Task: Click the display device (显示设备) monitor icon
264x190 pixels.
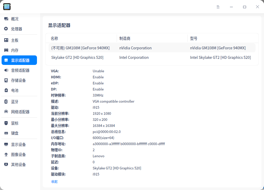Action: [6, 144]
